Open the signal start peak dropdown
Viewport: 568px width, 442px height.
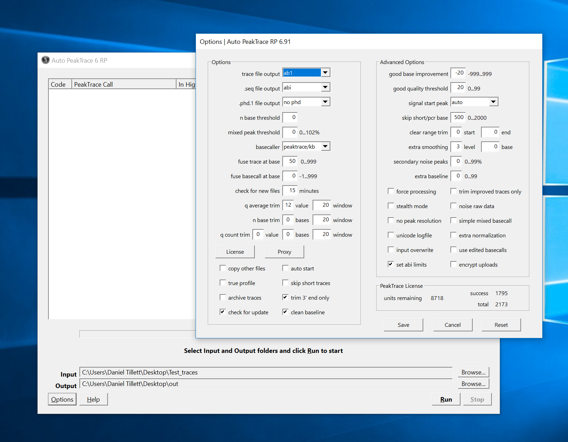[493, 102]
